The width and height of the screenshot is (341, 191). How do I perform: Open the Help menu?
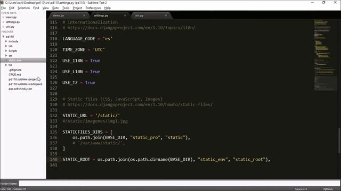pos(108,8)
